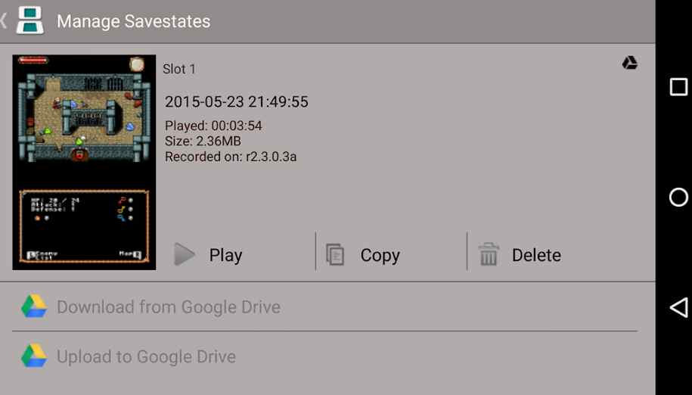Go back using the header back chevron

click(x=4, y=20)
